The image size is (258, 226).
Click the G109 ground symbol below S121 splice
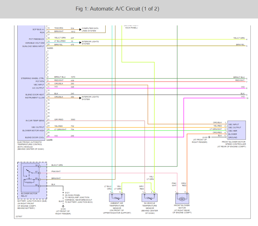pyautogui.click(x=63, y=206)
